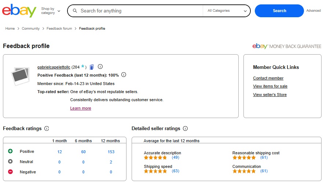Navigate to Community breadcrumb link
This screenshot has width=323, height=184.
31,29
